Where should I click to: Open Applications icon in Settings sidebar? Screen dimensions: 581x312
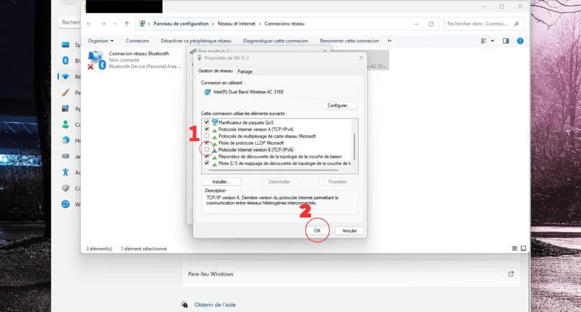66,108
